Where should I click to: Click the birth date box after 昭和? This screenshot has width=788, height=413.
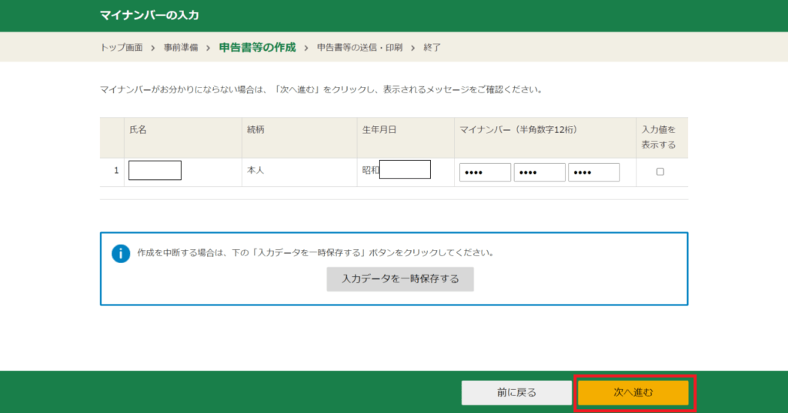(405, 169)
